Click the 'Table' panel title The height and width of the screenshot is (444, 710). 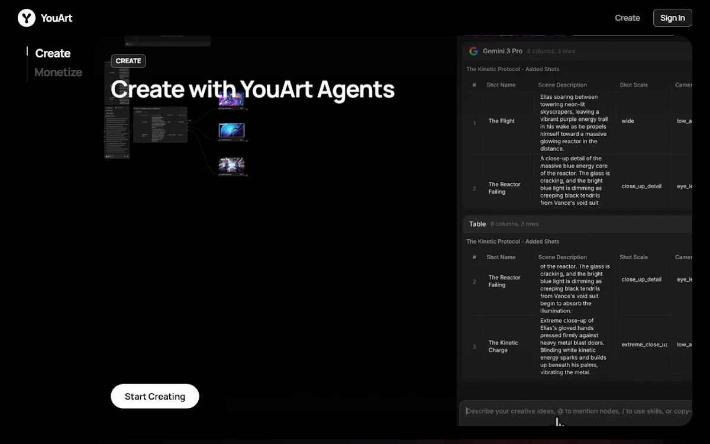pyautogui.click(x=477, y=224)
